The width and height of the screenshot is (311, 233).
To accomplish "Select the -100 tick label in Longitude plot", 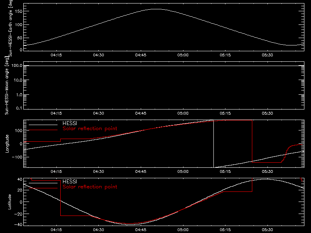I will (17, 157).
